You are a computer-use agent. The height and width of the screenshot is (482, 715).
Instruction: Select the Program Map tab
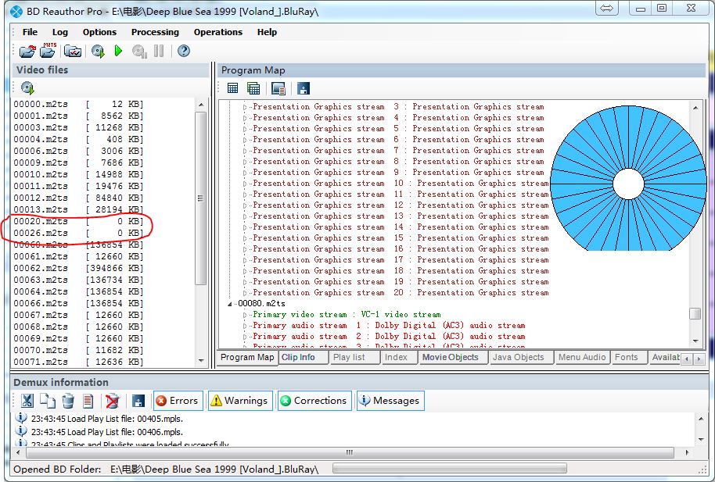[247, 358]
